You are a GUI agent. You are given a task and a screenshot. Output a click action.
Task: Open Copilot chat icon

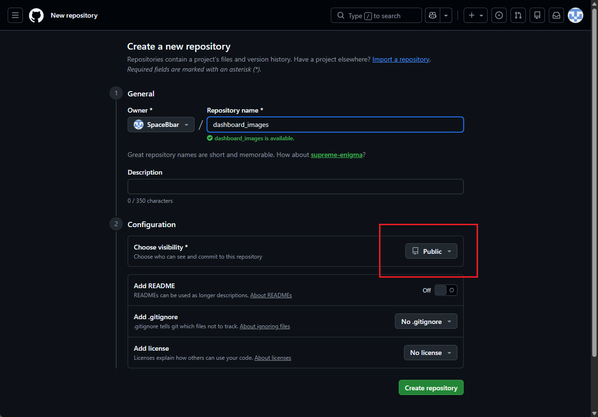tap(433, 15)
